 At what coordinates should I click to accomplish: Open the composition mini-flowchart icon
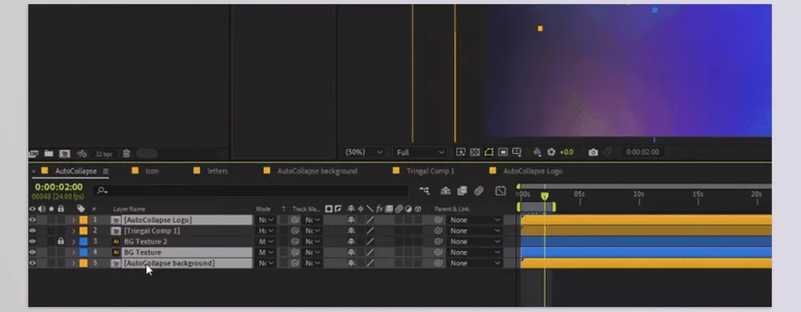point(424,190)
